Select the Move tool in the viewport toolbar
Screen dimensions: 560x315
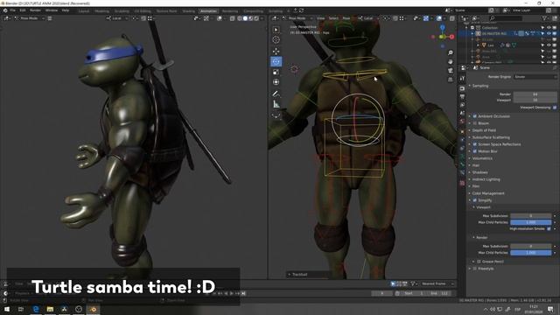coord(276,51)
